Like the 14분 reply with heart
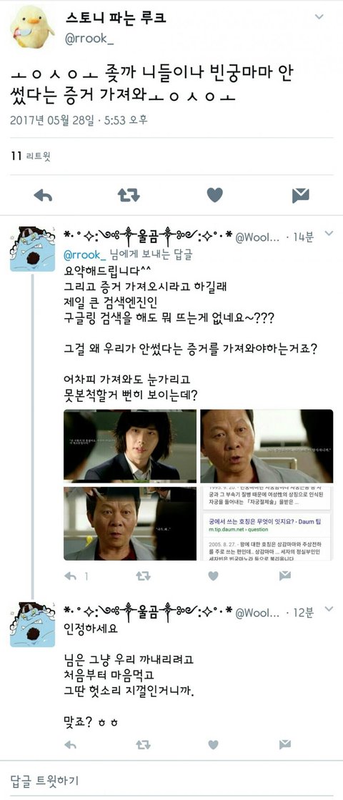The image size is (343, 800). click(213, 576)
